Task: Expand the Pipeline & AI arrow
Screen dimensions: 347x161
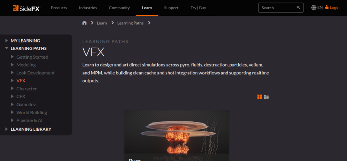Action: pyautogui.click(x=12, y=120)
